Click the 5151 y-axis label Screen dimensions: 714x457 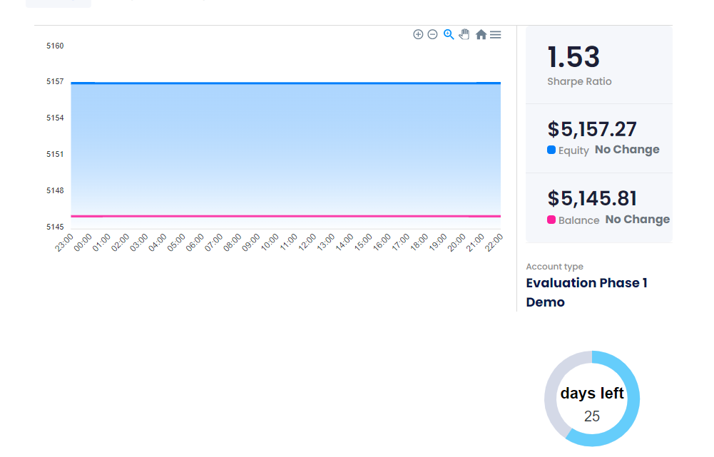[x=55, y=154]
